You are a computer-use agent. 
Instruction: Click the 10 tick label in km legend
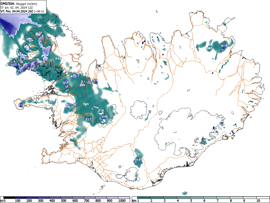(258, 201)
